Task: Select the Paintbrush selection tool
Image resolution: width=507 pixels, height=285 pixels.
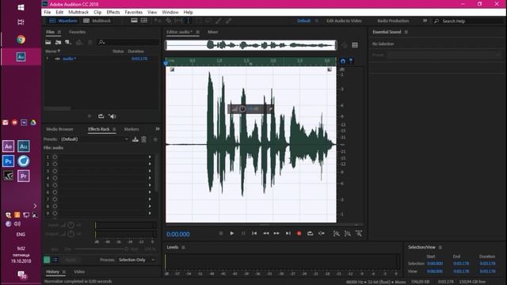Action: pyautogui.click(x=219, y=21)
